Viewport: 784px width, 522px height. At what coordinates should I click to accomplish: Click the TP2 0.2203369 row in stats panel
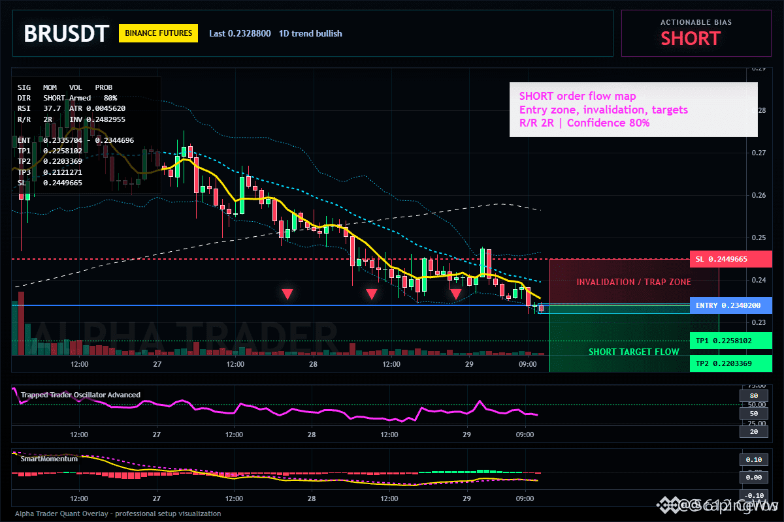[x=50, y=161]
